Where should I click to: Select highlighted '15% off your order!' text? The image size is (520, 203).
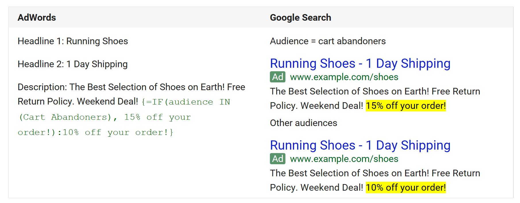406,106
